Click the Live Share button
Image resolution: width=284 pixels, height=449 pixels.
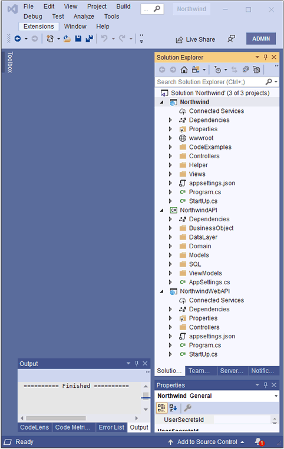(x=196, y=39)
